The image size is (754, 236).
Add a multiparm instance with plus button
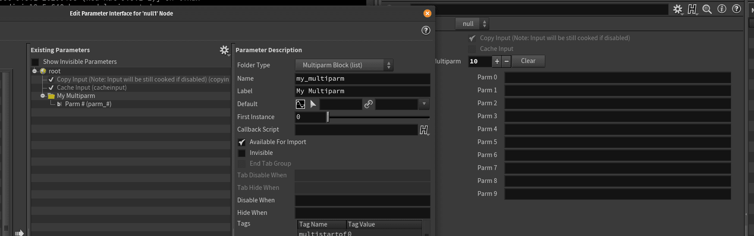point(497,61)
